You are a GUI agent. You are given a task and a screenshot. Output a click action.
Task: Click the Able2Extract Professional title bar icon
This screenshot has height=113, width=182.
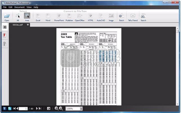pos(3,3)
